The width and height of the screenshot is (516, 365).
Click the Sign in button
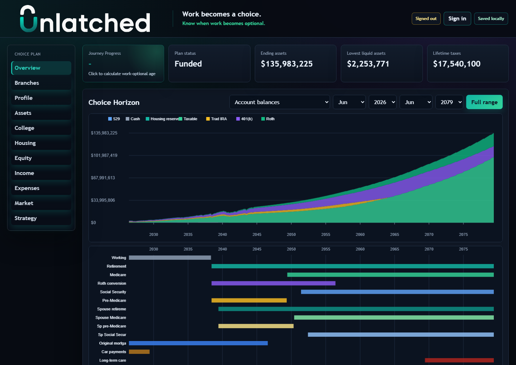coord(457,19)
